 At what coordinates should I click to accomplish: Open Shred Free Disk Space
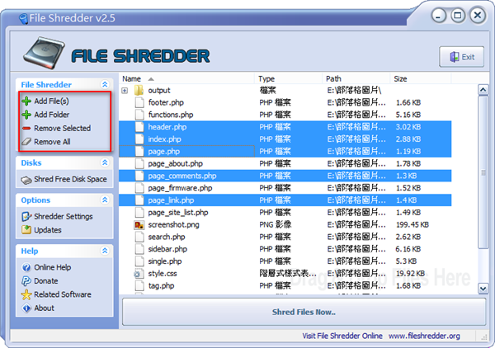click(x=70, y=179)
